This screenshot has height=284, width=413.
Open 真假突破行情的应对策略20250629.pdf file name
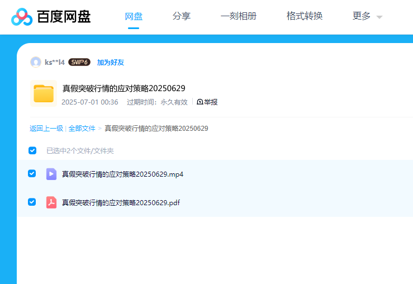[x=121, y=202]
